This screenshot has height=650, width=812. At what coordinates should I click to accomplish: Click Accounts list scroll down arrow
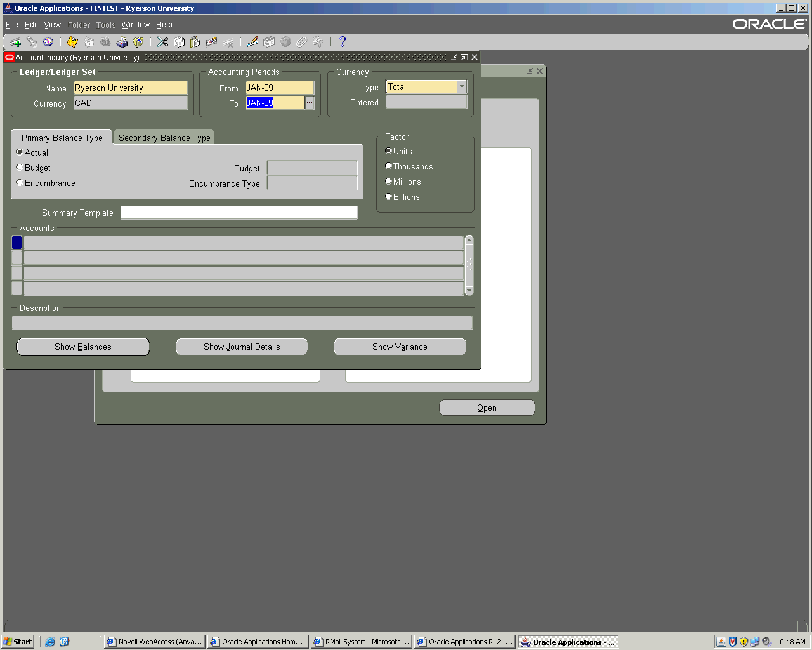(x=469, y=291)
